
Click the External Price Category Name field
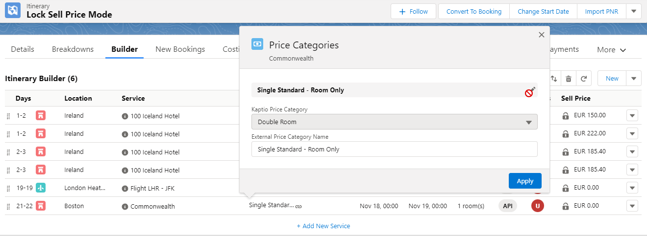(395, 149)
